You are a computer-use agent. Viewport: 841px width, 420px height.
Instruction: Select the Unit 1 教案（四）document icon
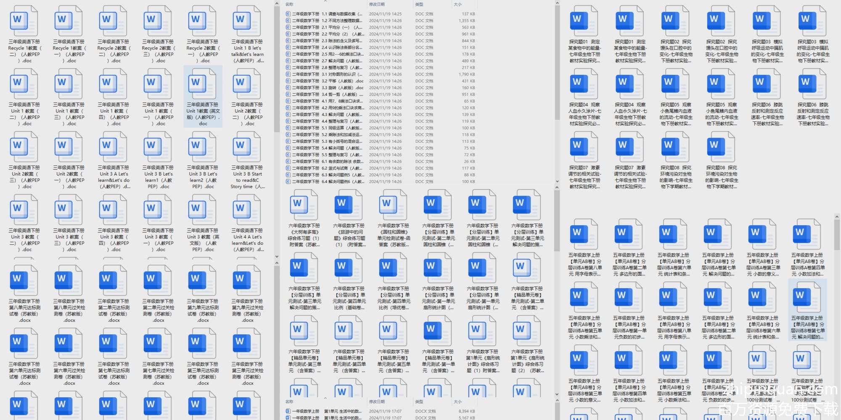114,84
